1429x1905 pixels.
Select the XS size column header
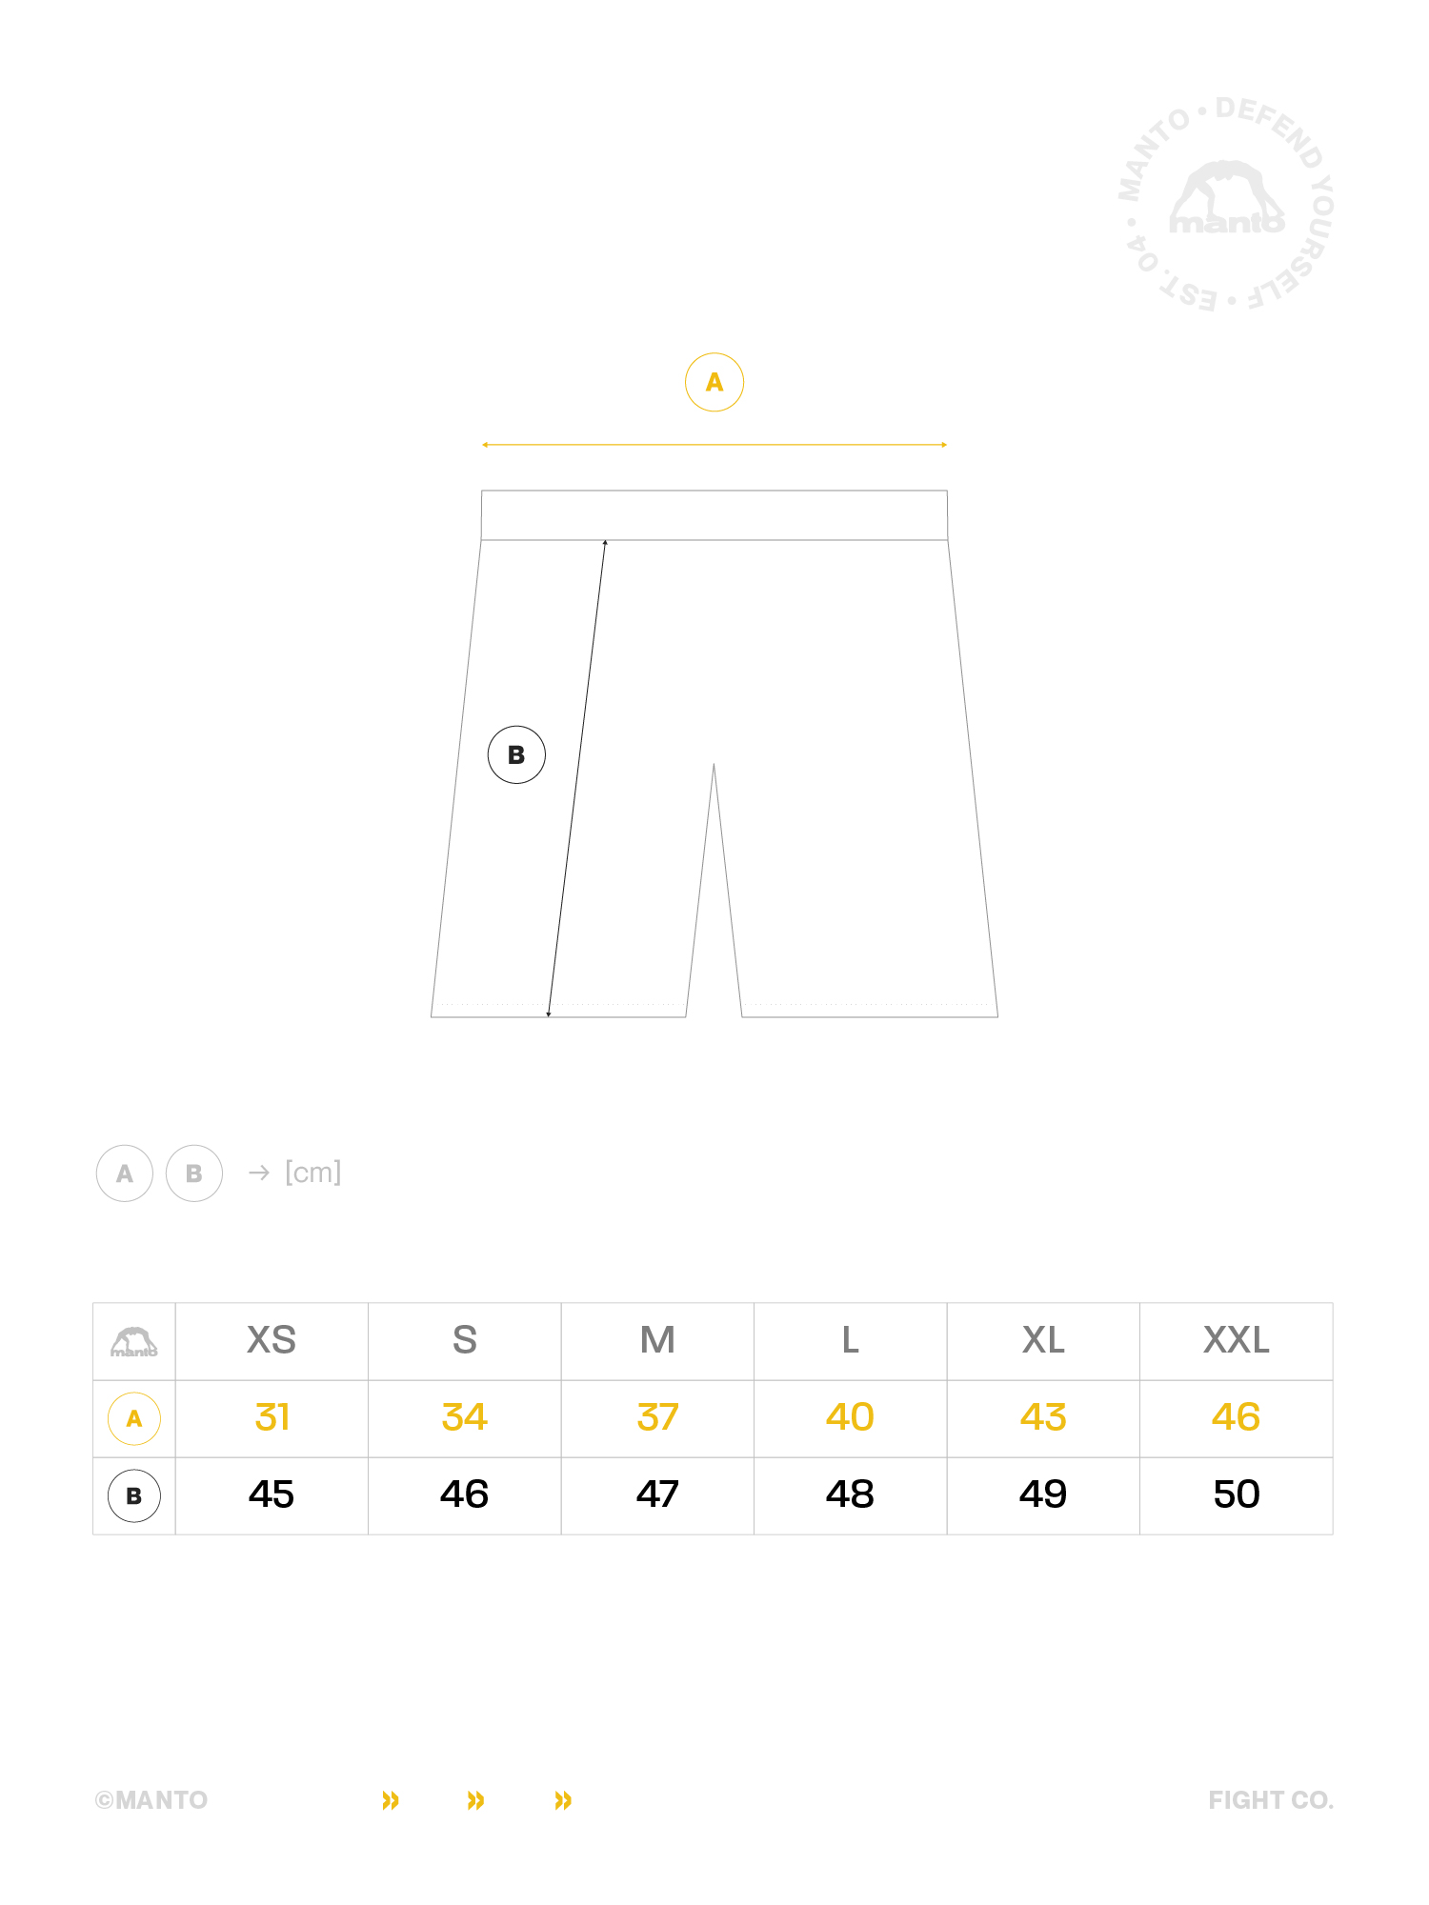272,1340
